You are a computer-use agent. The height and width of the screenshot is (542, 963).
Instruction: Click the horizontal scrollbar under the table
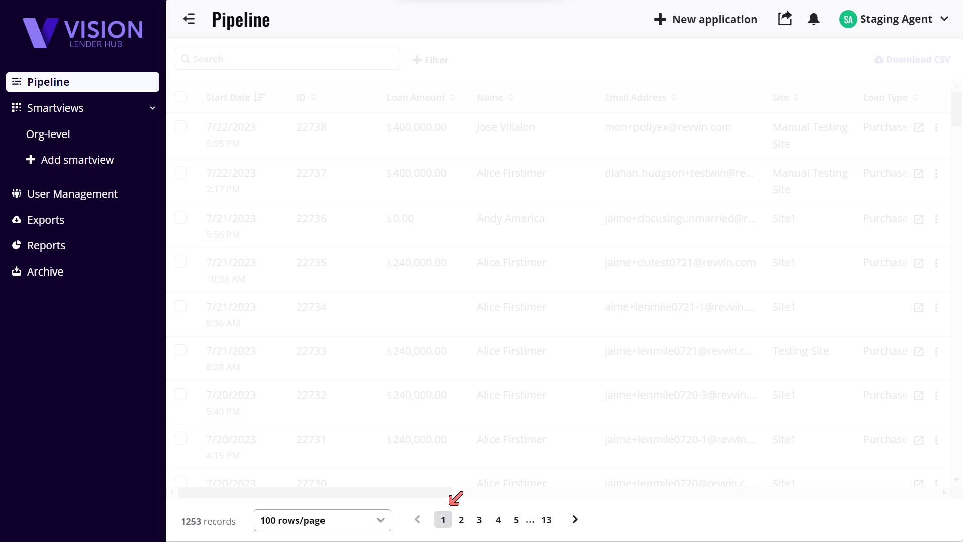pos(315,493)
